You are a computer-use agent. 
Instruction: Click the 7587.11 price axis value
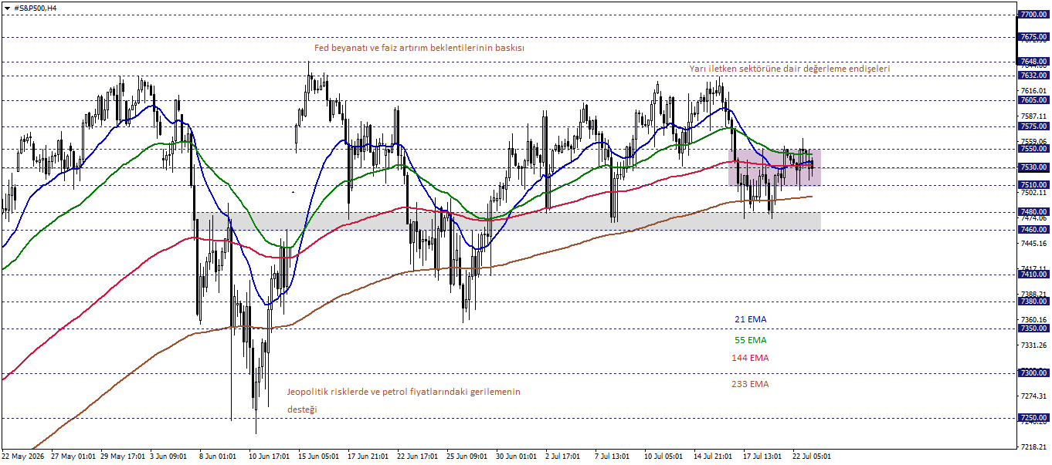coord(1033,116)
